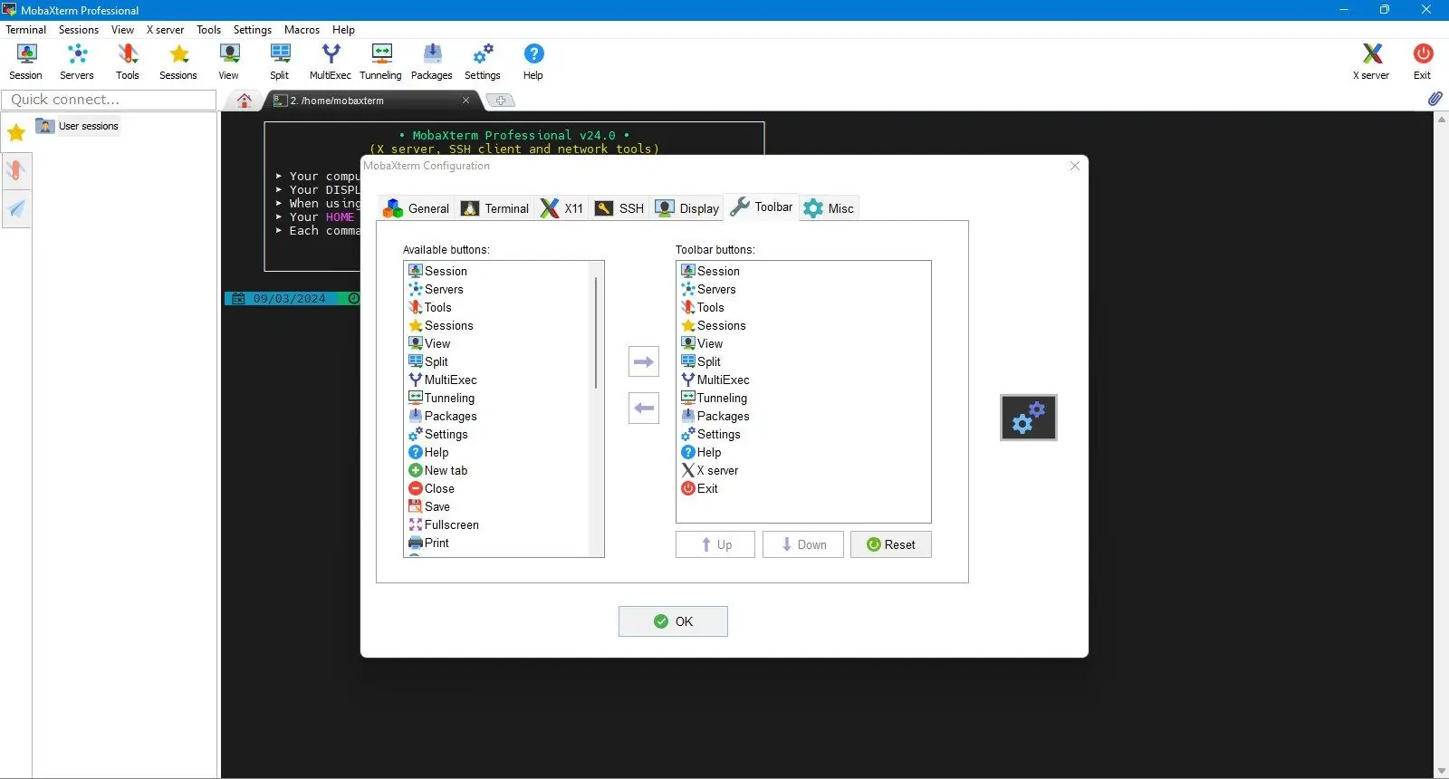
Task: Close the 2. /home/mobaxterm tab
Action: pyautogui.click(x=466, y=101)
